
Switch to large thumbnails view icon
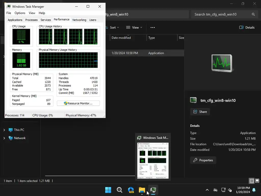tap(257, 181)
